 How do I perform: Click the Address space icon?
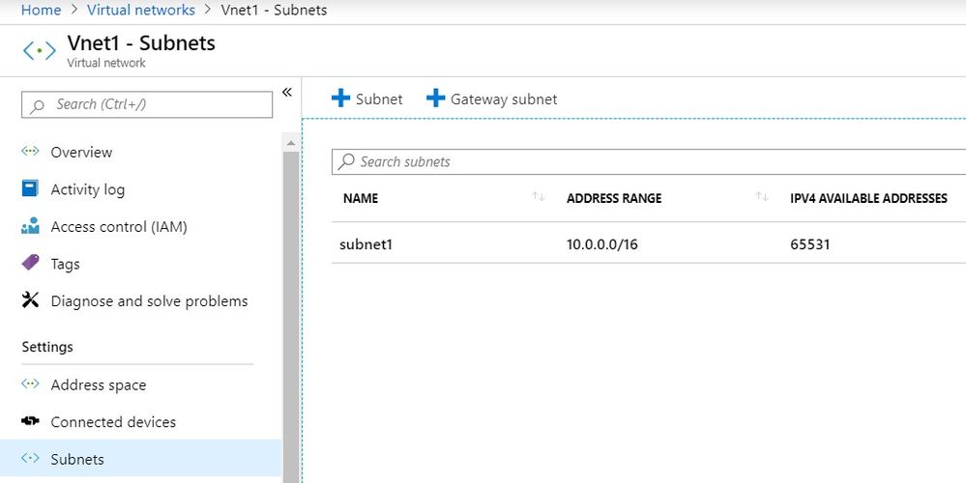(x=30, y=384)
